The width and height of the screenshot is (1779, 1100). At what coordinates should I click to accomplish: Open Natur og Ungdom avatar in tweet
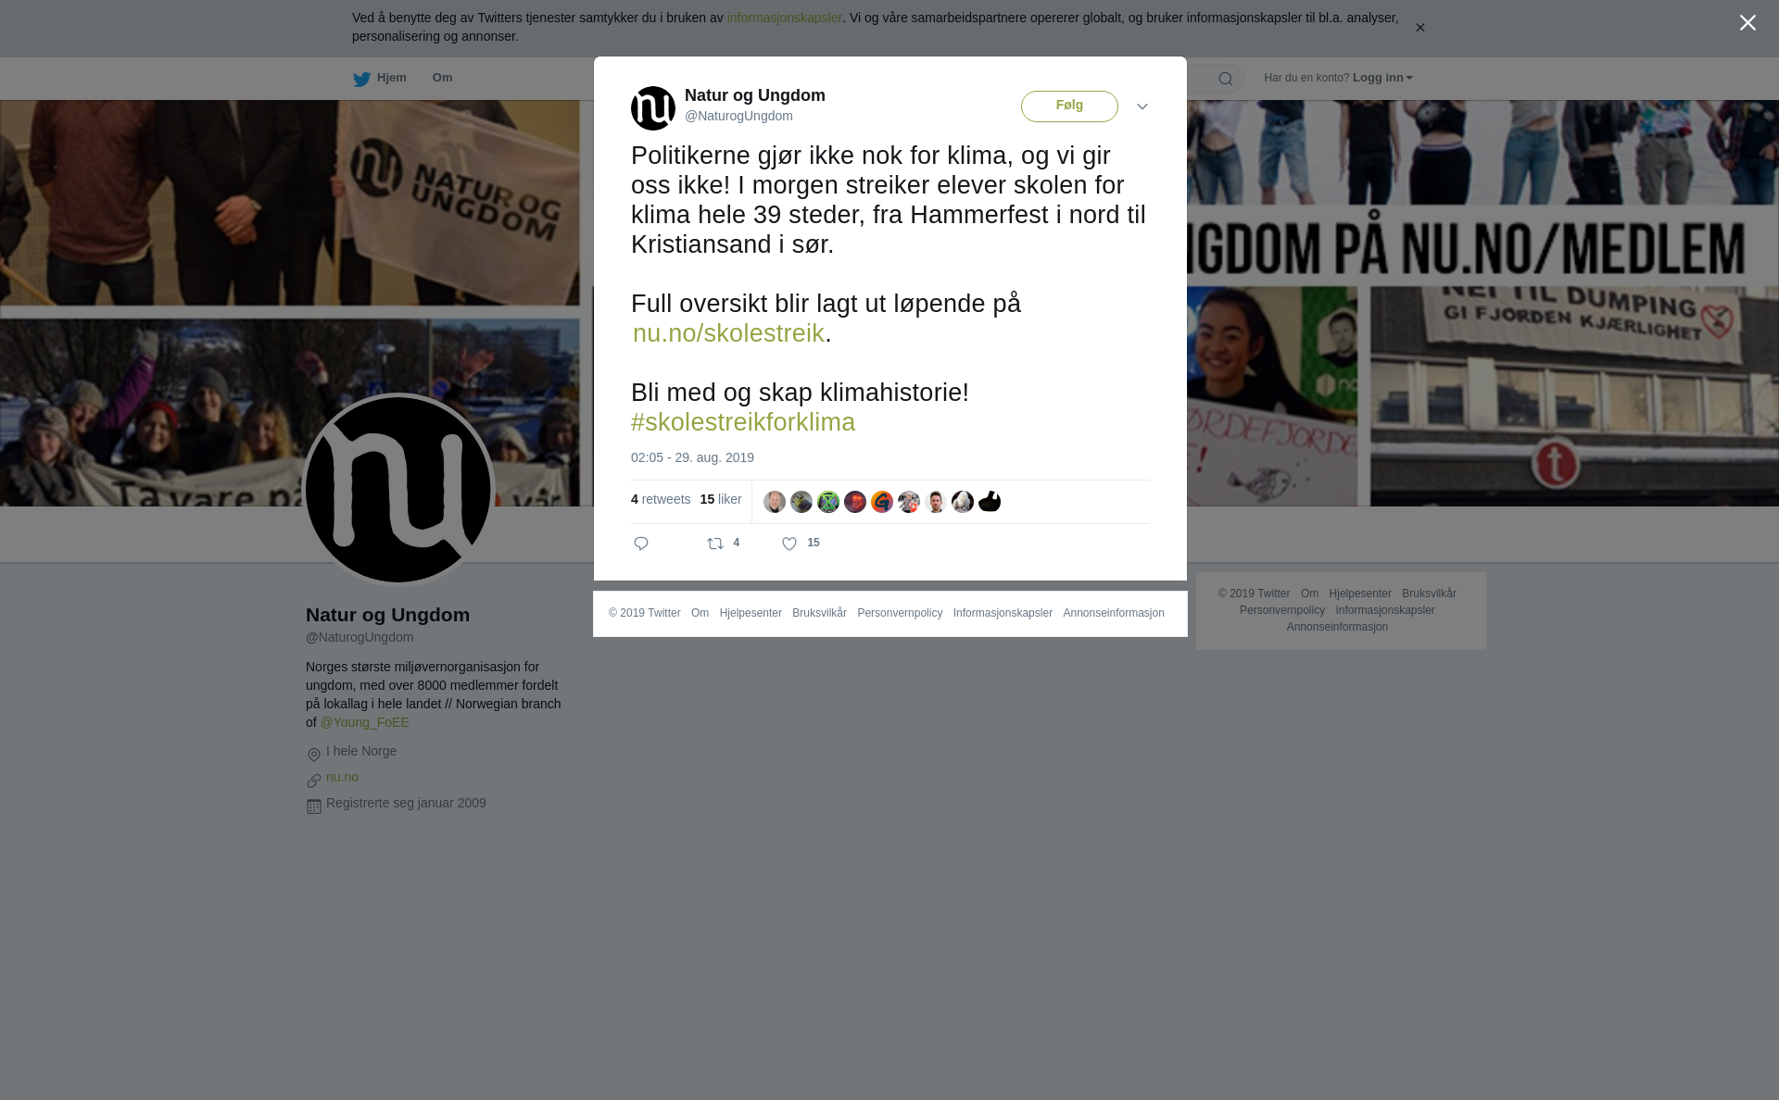click(x=653, y=108)
